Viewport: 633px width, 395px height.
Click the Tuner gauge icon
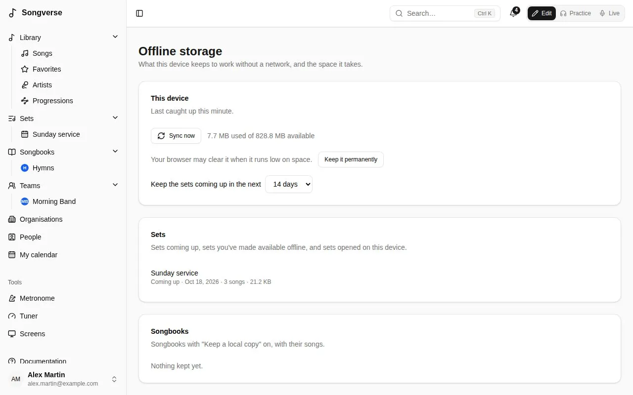pos(12,316)
